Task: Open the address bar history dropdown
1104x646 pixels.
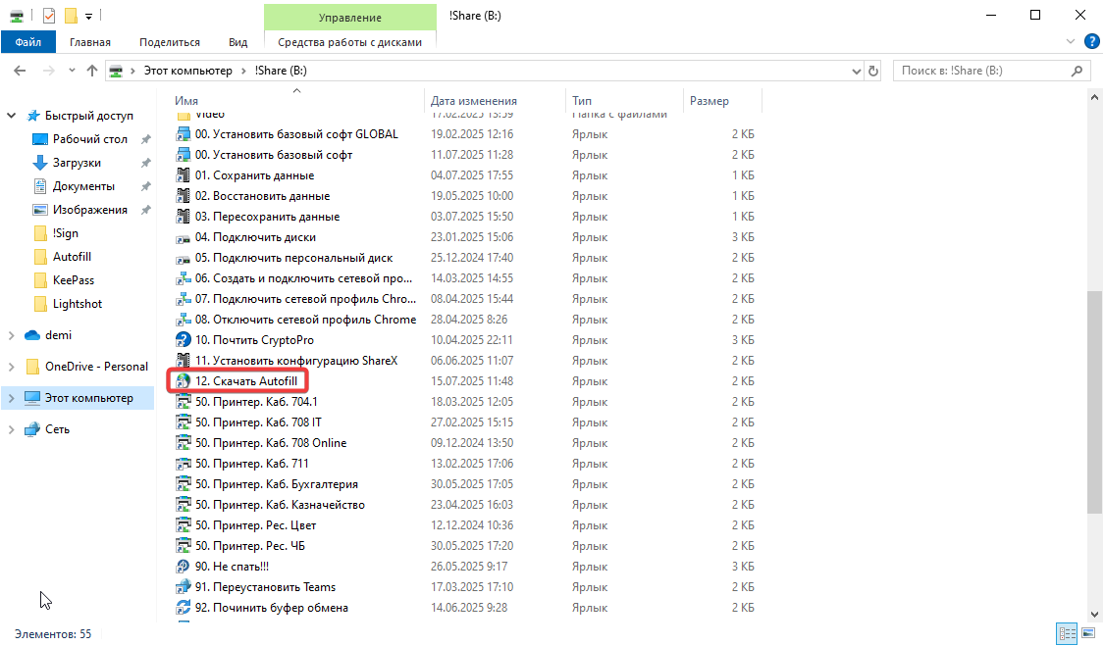Action: 854,71
